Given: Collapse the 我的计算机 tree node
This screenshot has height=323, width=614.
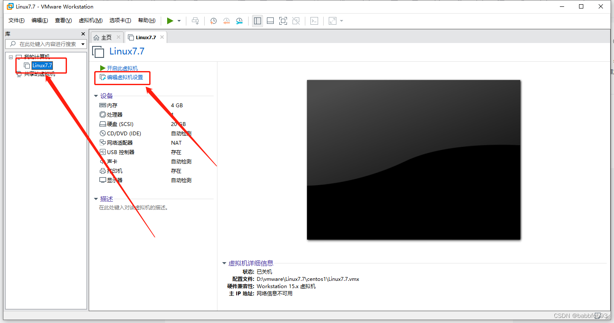Looking at the screenshot, I should [x=11, y=57].
